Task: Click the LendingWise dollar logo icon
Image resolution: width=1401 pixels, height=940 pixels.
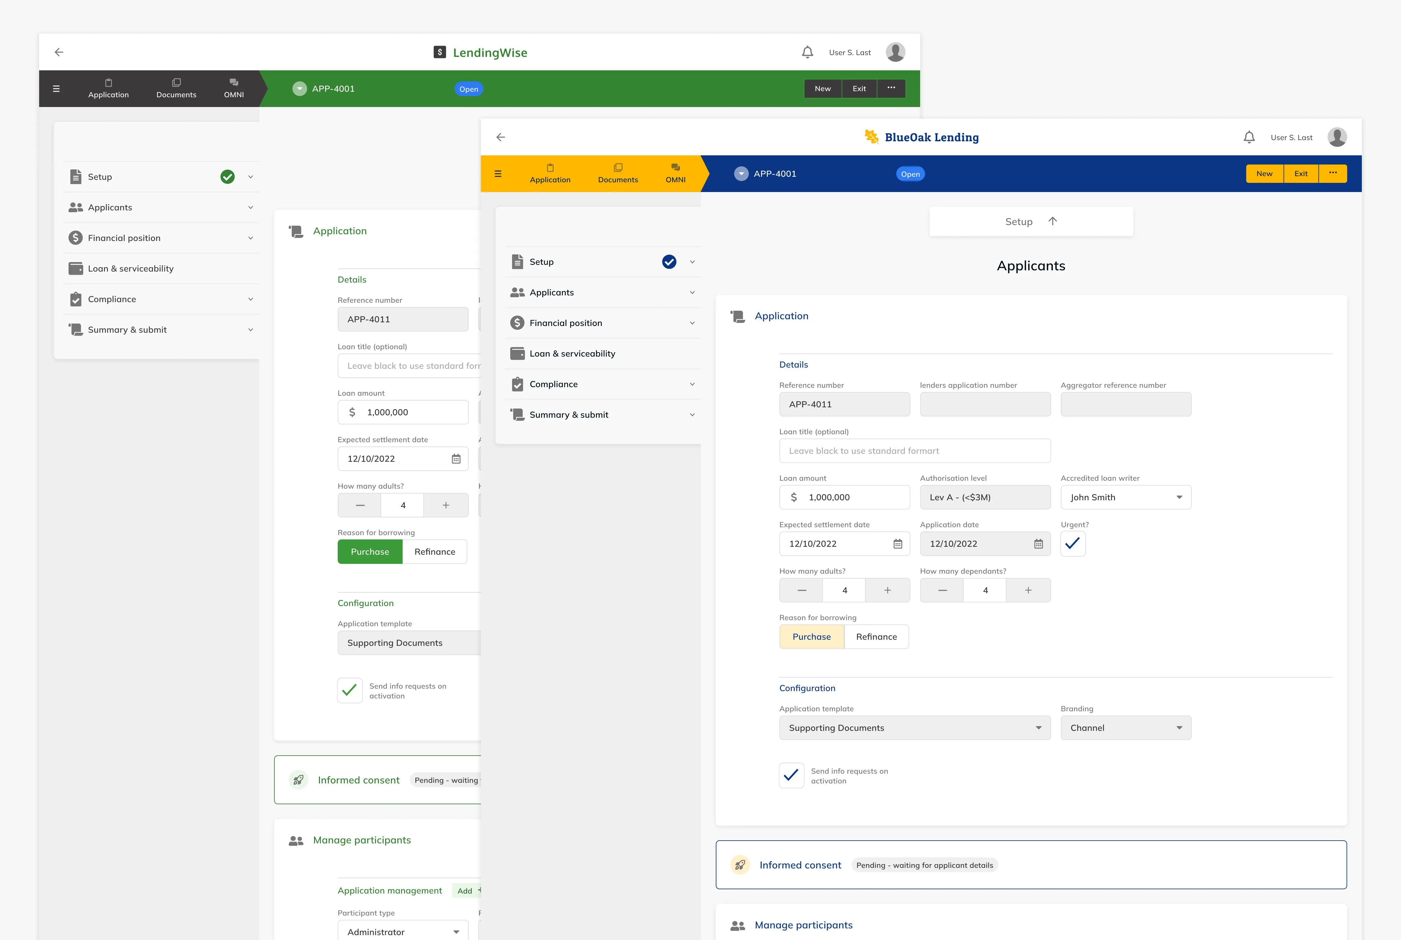Action: [440, 52]
